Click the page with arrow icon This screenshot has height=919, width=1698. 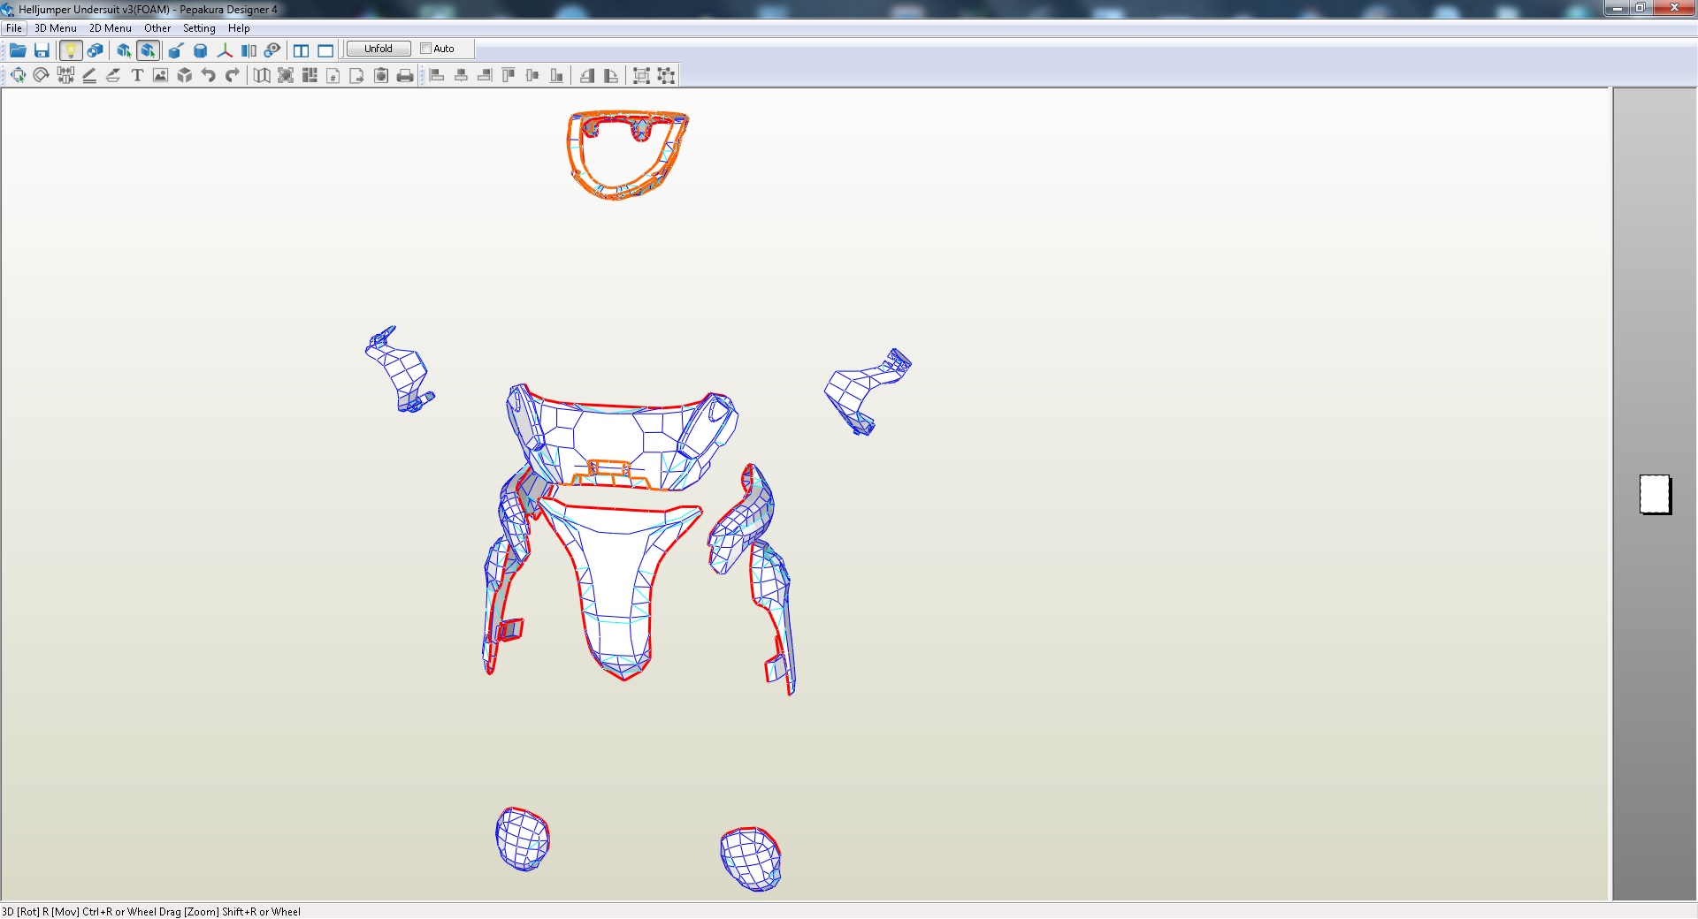tap(357, 75)
